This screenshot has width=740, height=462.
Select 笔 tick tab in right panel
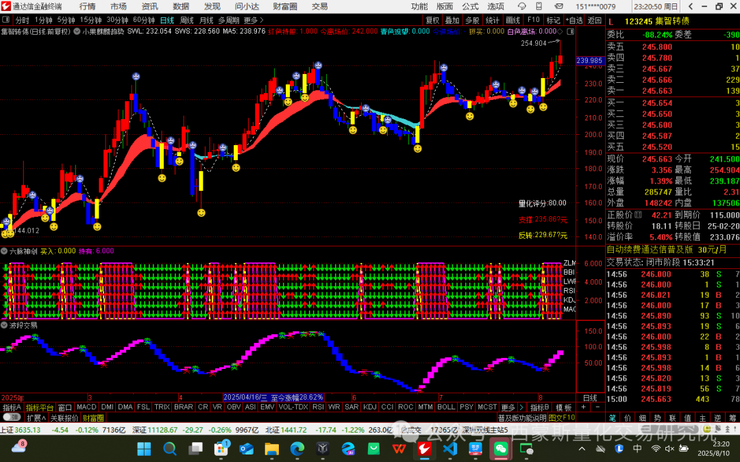(x=612, y=418)
